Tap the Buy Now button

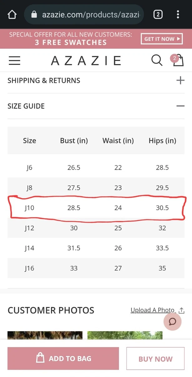click(x=155, y=359)
